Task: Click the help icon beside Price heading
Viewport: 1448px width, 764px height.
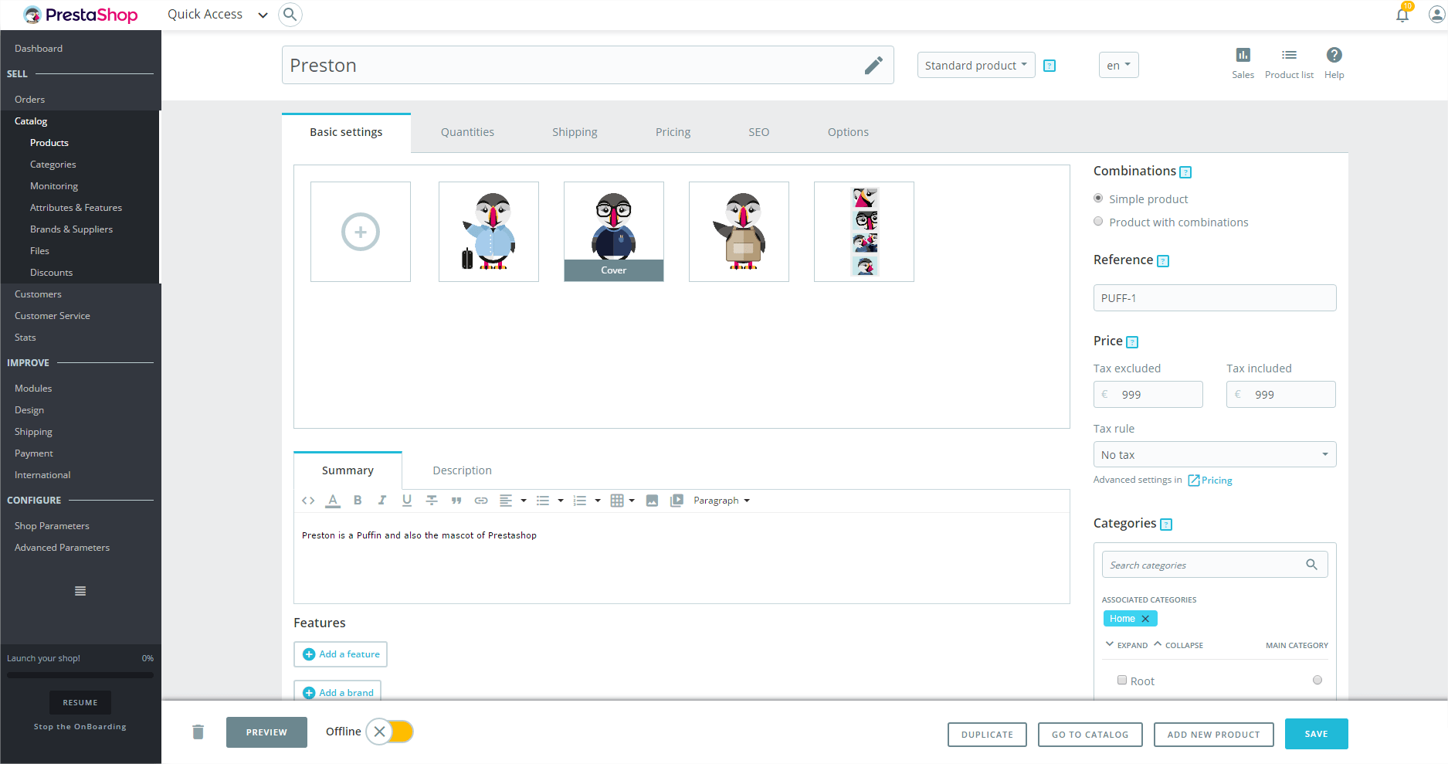Action: [x=1132, y=342]
